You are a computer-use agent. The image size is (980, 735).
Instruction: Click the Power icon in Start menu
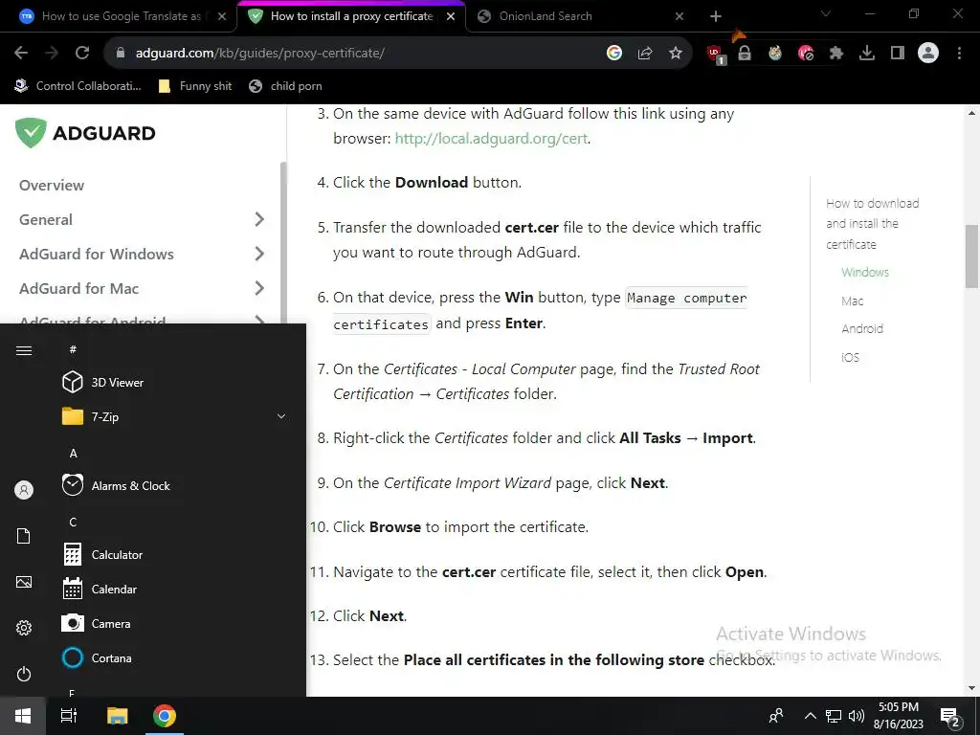[x=24, y=674]
